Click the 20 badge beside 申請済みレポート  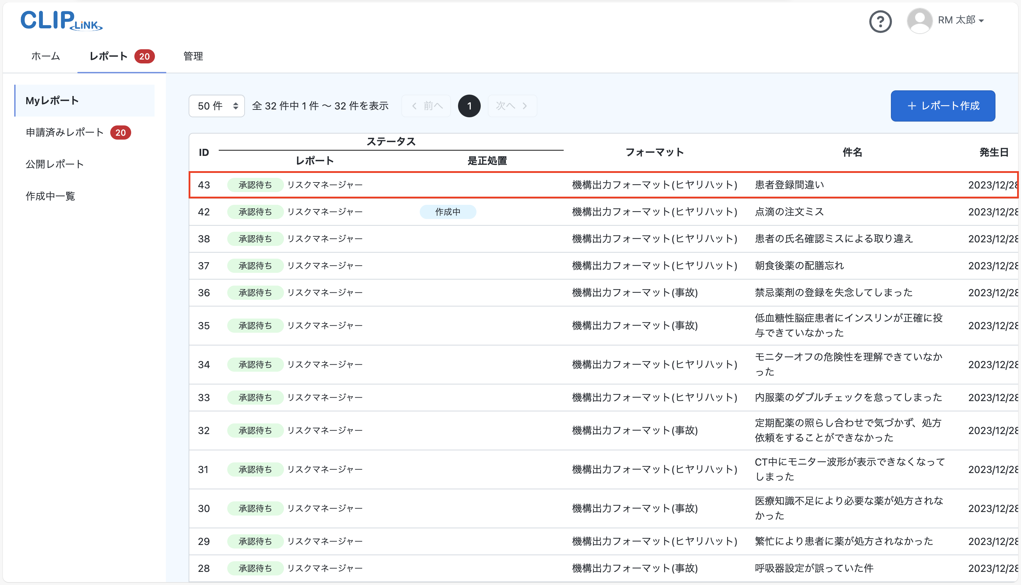click(x=121, y=132)
